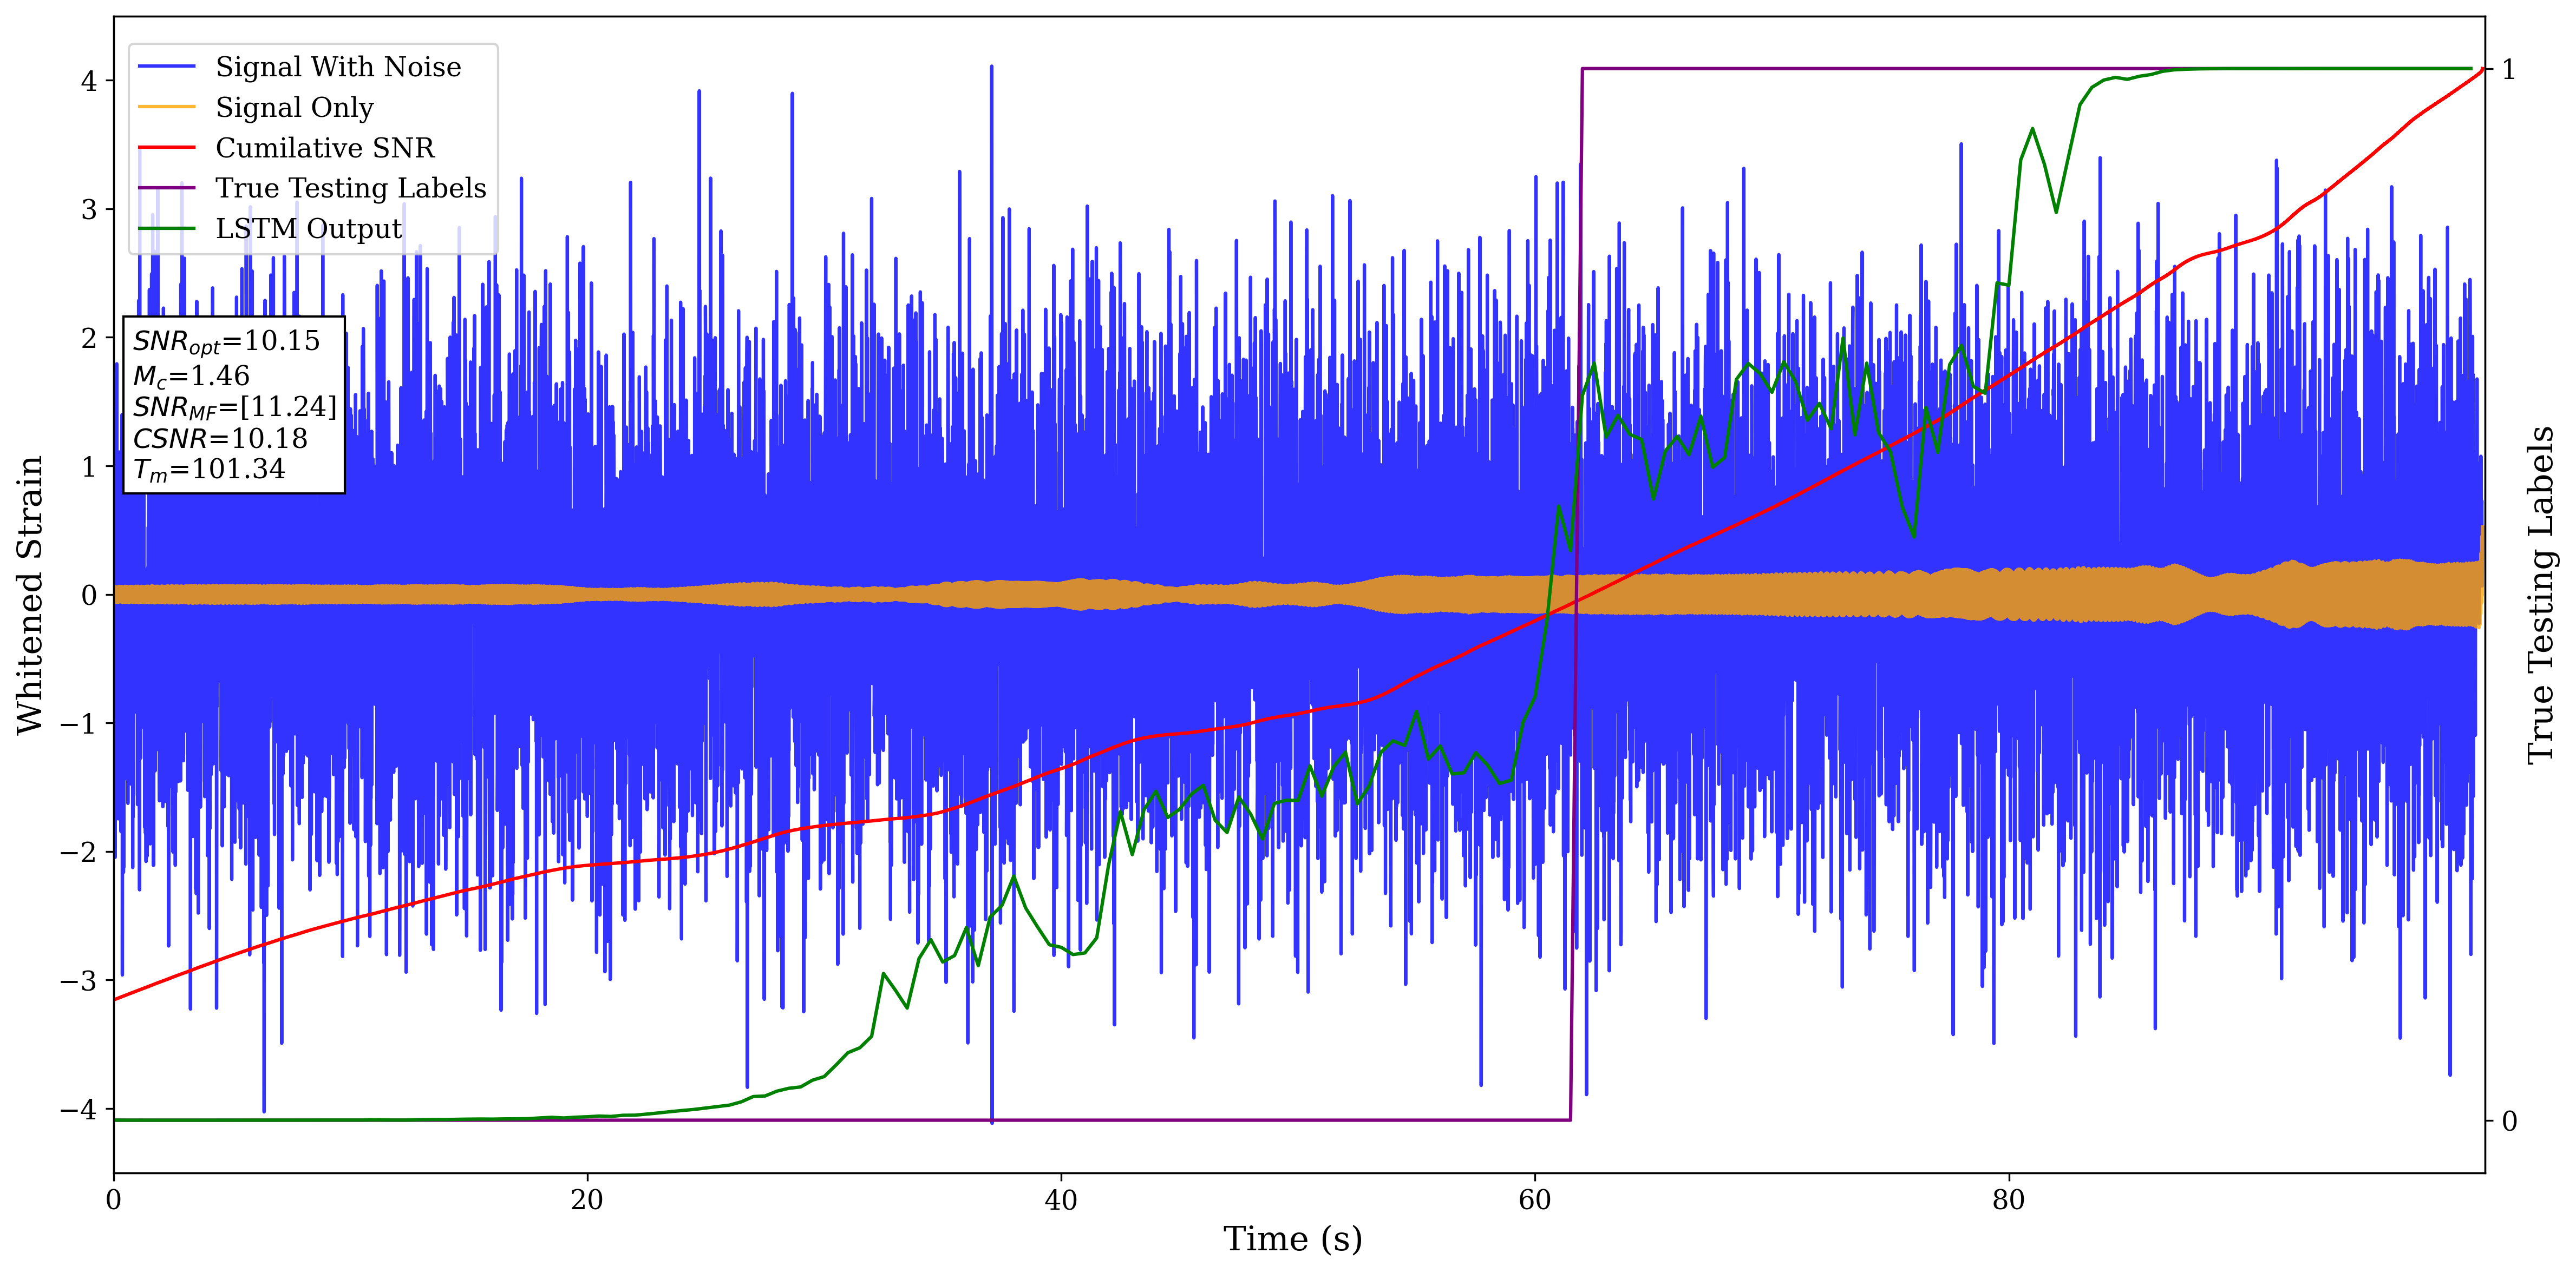Select the 'Signal With Noise' legend text
The width and height of the screenshot is (2576, 1273).
[x=338, y=67]
